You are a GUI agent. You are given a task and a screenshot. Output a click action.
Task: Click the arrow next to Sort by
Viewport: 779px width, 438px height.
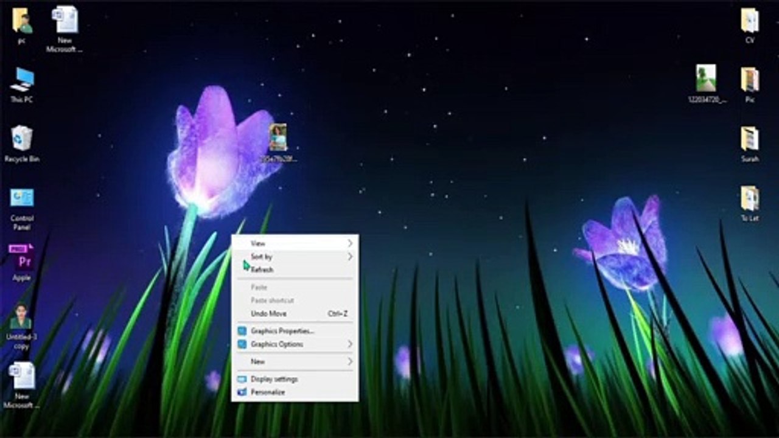coord(350,257)
